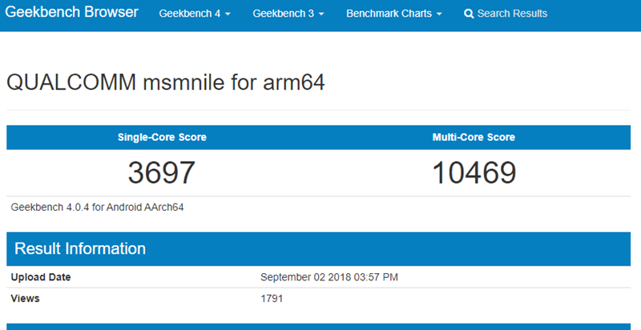641x330 pixels.
Task: Click the caret arrow beside Geekbench 3
Action: (321, 14)
